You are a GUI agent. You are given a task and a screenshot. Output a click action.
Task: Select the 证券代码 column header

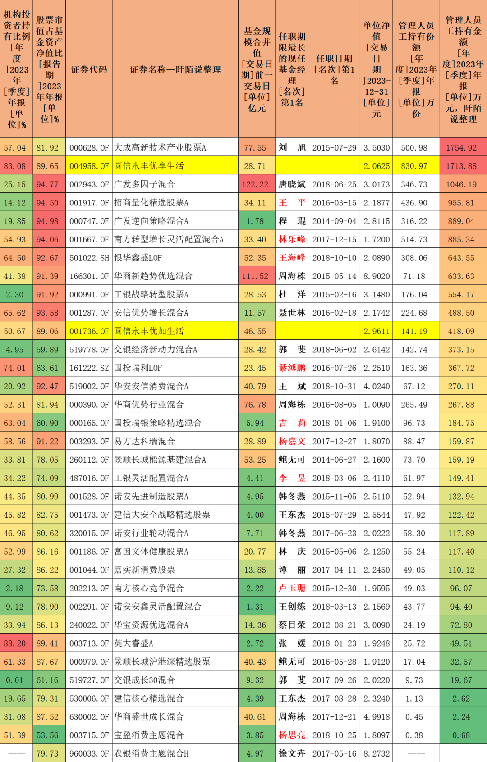[x=89, y=70]
